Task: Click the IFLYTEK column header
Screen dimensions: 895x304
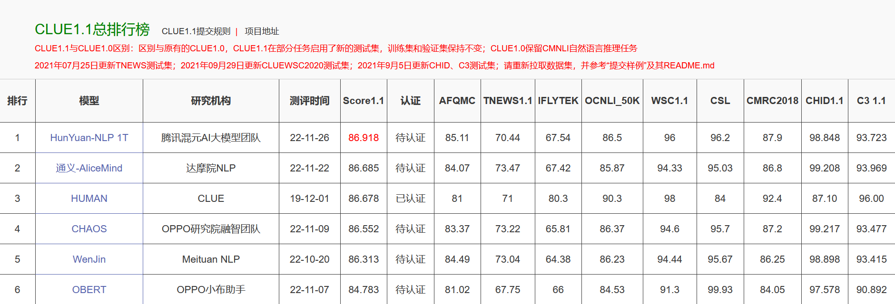Action: point(558,101)
